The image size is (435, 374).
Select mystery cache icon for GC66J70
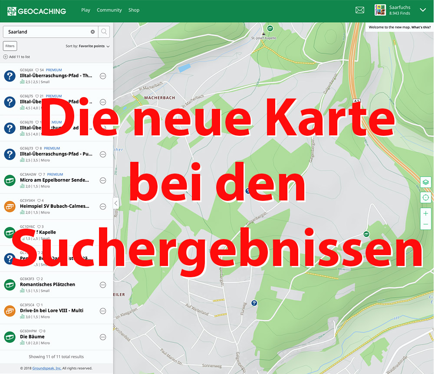(10, 128)
